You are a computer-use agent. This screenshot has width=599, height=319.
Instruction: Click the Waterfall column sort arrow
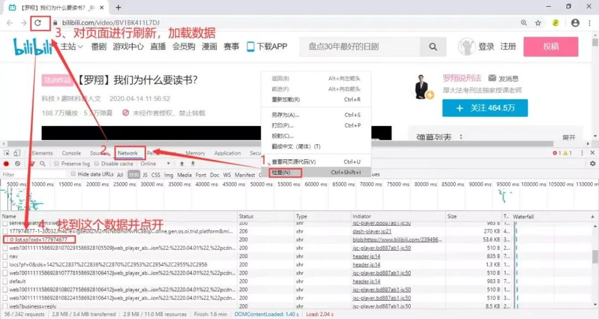[592, 216]
